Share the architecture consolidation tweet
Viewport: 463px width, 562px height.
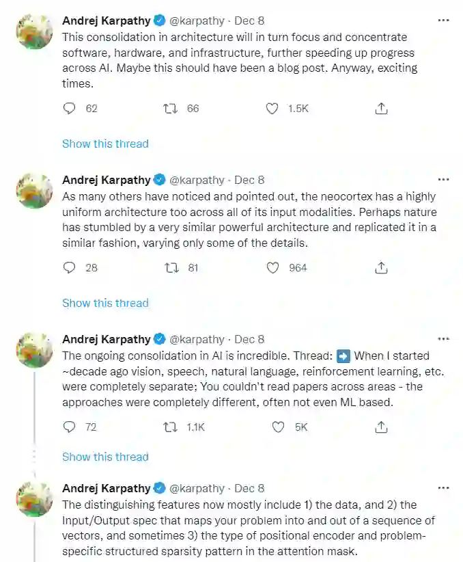pyautogui.click(x=382, y=108)
